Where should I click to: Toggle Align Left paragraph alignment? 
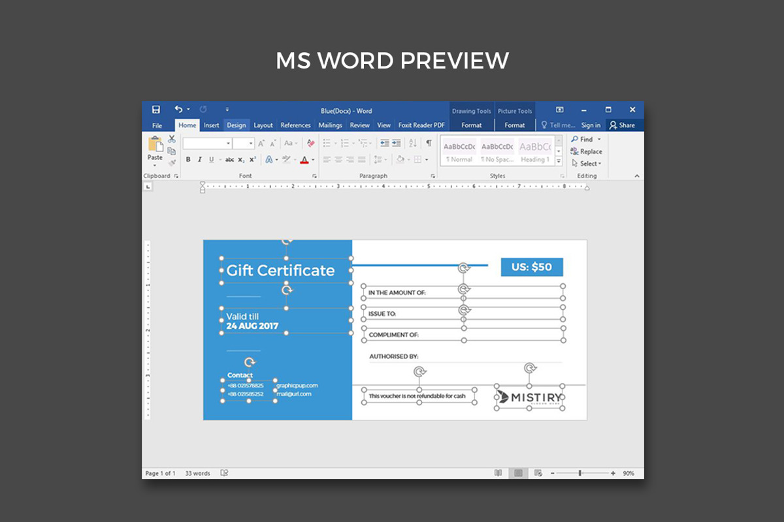pos(326,159)
